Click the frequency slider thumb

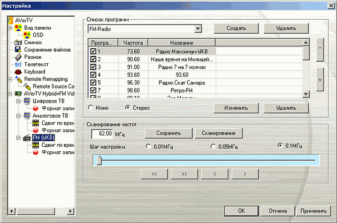tap(99, 160)
